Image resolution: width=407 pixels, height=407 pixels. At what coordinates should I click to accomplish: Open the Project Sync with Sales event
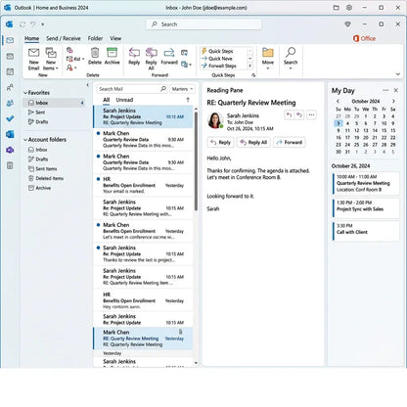[x=366, y=208]
